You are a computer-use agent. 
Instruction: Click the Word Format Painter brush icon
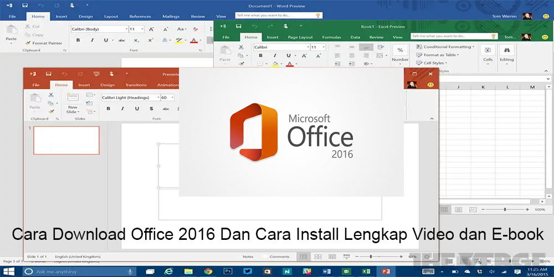coord(28,43)
